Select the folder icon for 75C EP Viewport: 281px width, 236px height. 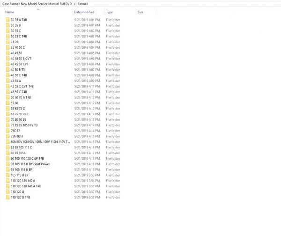click(7, 131)
